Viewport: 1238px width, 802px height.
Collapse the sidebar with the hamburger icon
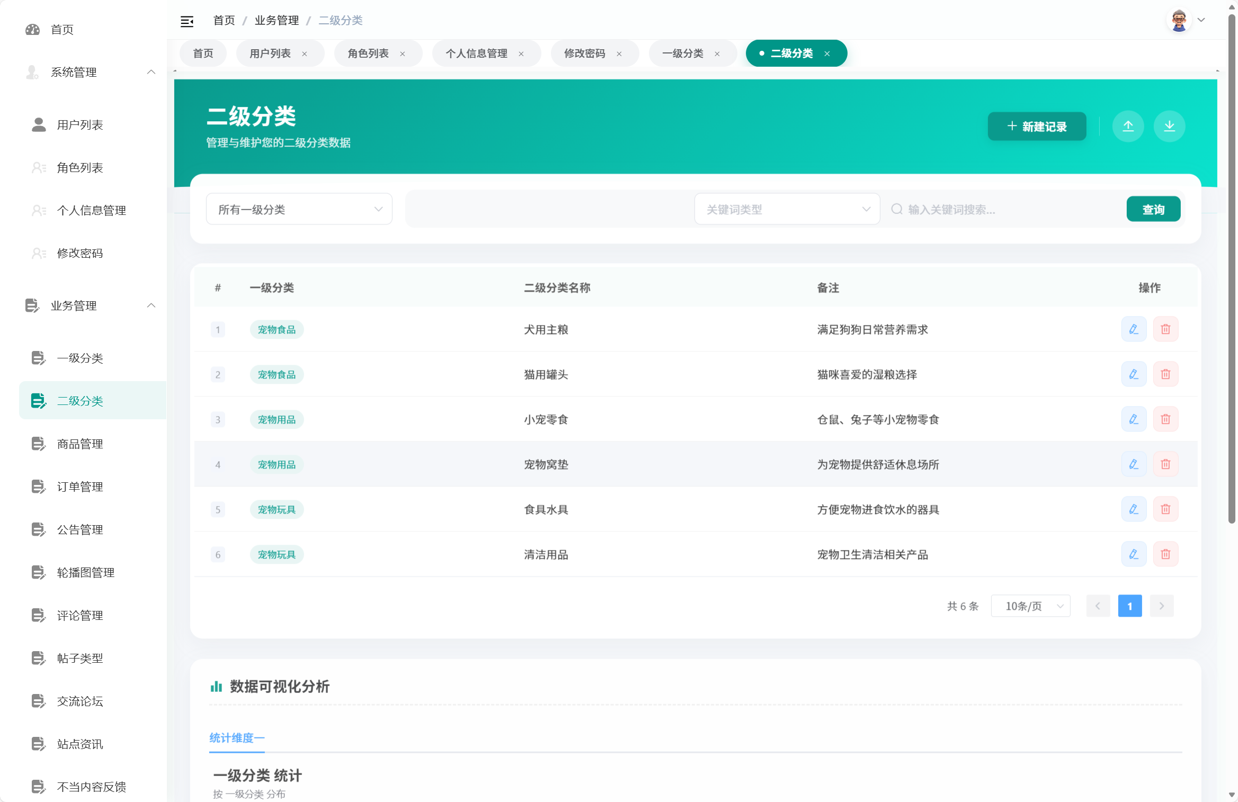(188, 20)
